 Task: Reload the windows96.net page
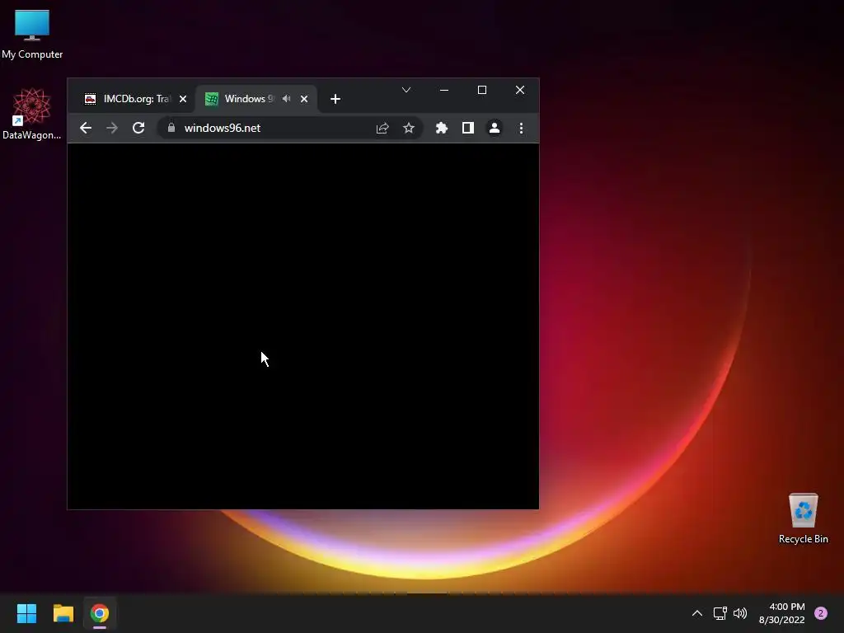[138, 128]
